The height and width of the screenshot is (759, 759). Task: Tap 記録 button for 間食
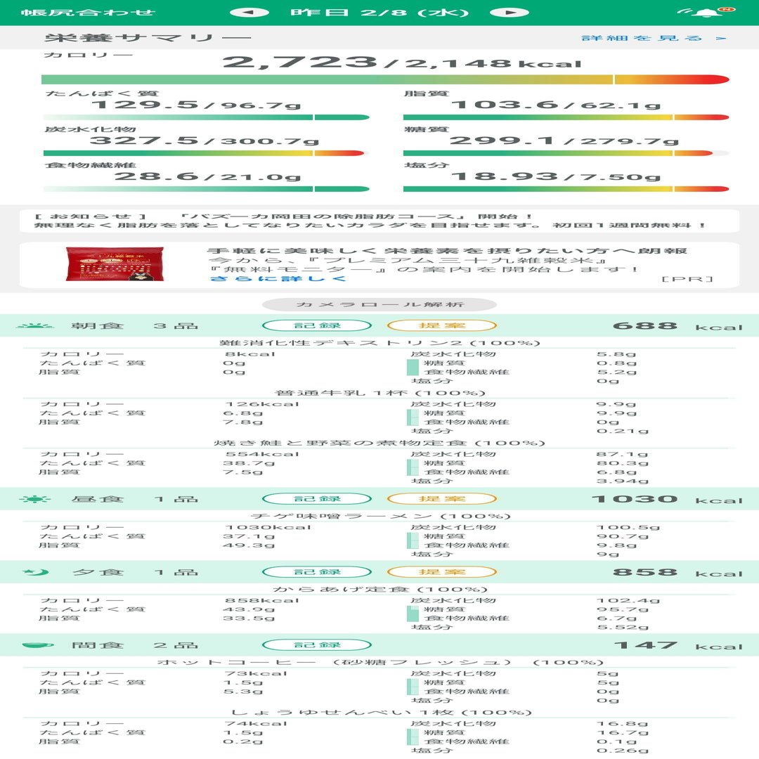click(x=317, y=644)
